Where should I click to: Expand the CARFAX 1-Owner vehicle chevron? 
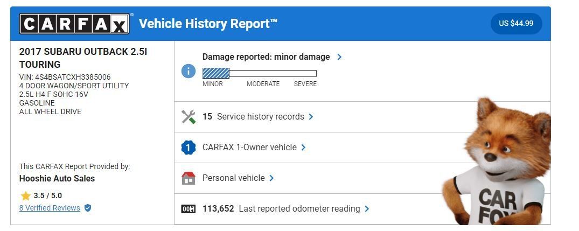coord(304,147)
